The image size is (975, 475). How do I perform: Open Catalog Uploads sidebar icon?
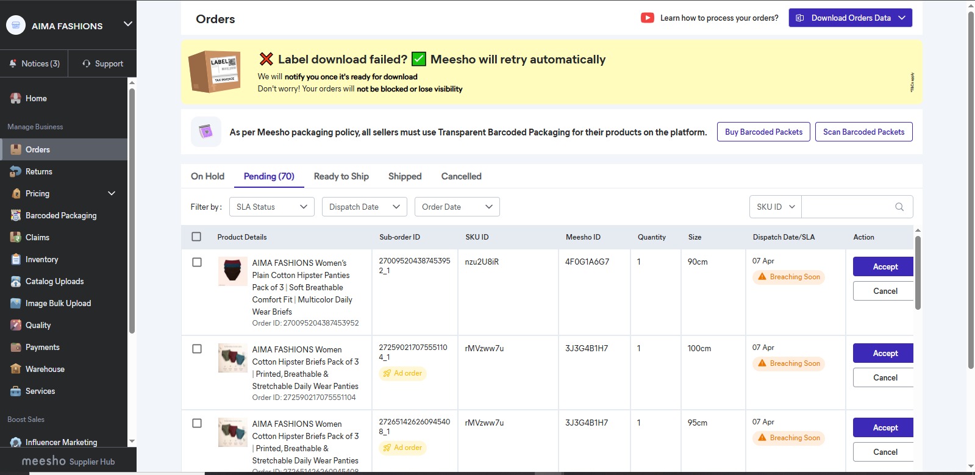[x=16, y=281]
